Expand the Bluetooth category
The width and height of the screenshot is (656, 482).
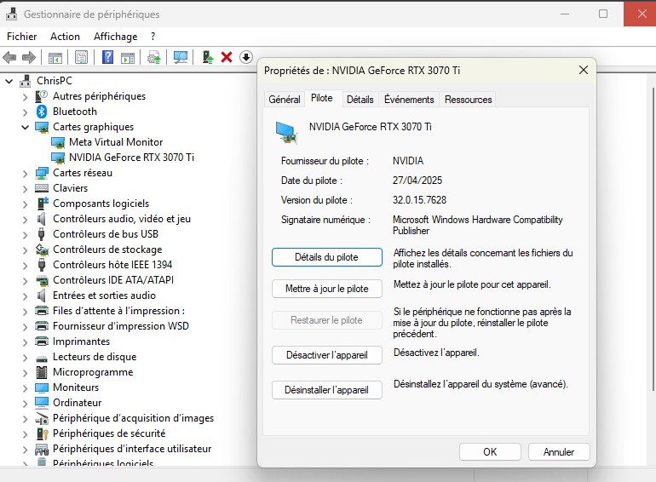coord(25,112)
